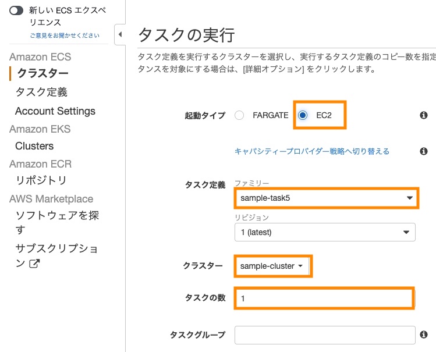Click キャパシティープロバイダー戦略へ切り替える link
The width and height of the screenshot is (436, 352).
(312, 151)
